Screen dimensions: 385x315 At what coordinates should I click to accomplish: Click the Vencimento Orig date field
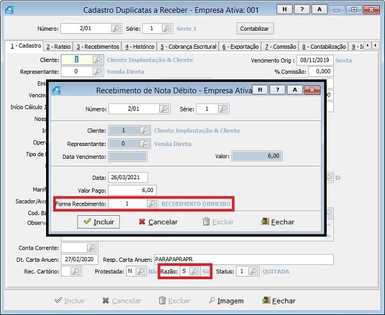point(315,60)
